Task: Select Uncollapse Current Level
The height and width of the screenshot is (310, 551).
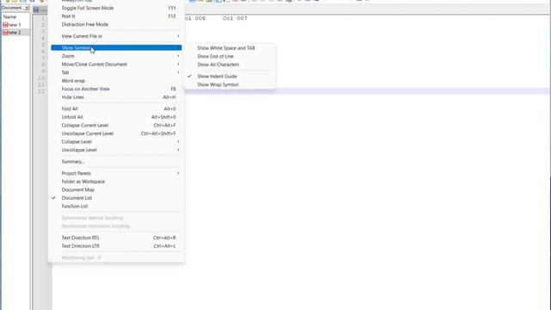Action: pyautogui.click(x=116, y=133)
